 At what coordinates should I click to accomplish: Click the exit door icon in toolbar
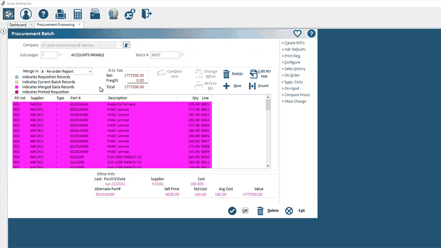click(x=147, y=14)
